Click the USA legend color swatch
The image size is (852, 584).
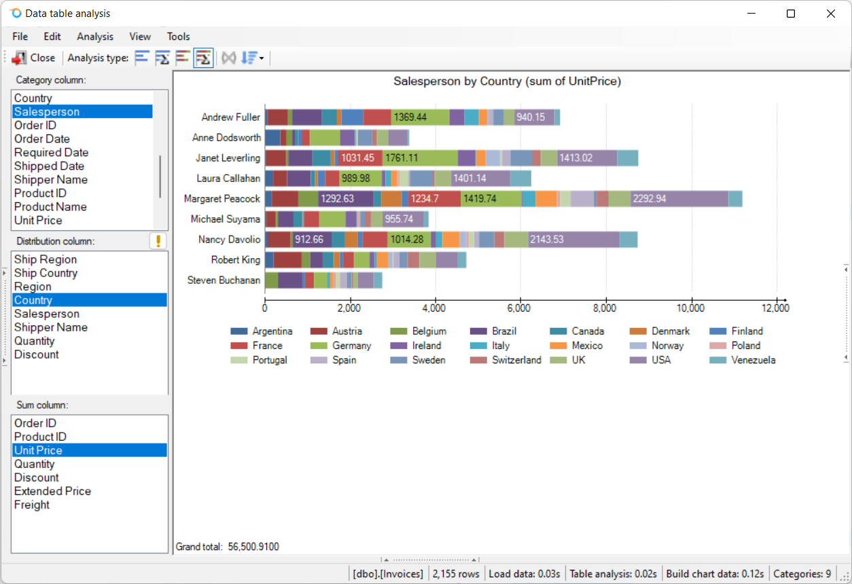click(x=638, y=360)
